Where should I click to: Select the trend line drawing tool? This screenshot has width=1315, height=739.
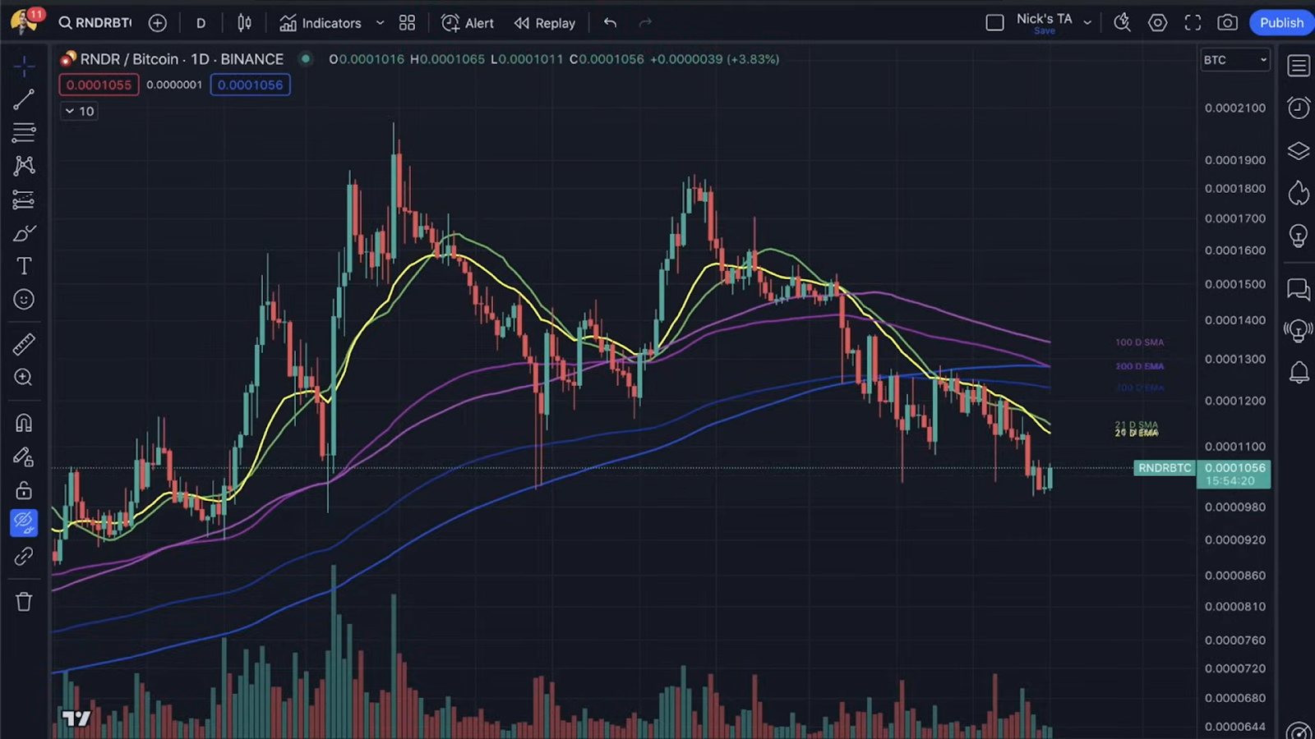(24, 99)
